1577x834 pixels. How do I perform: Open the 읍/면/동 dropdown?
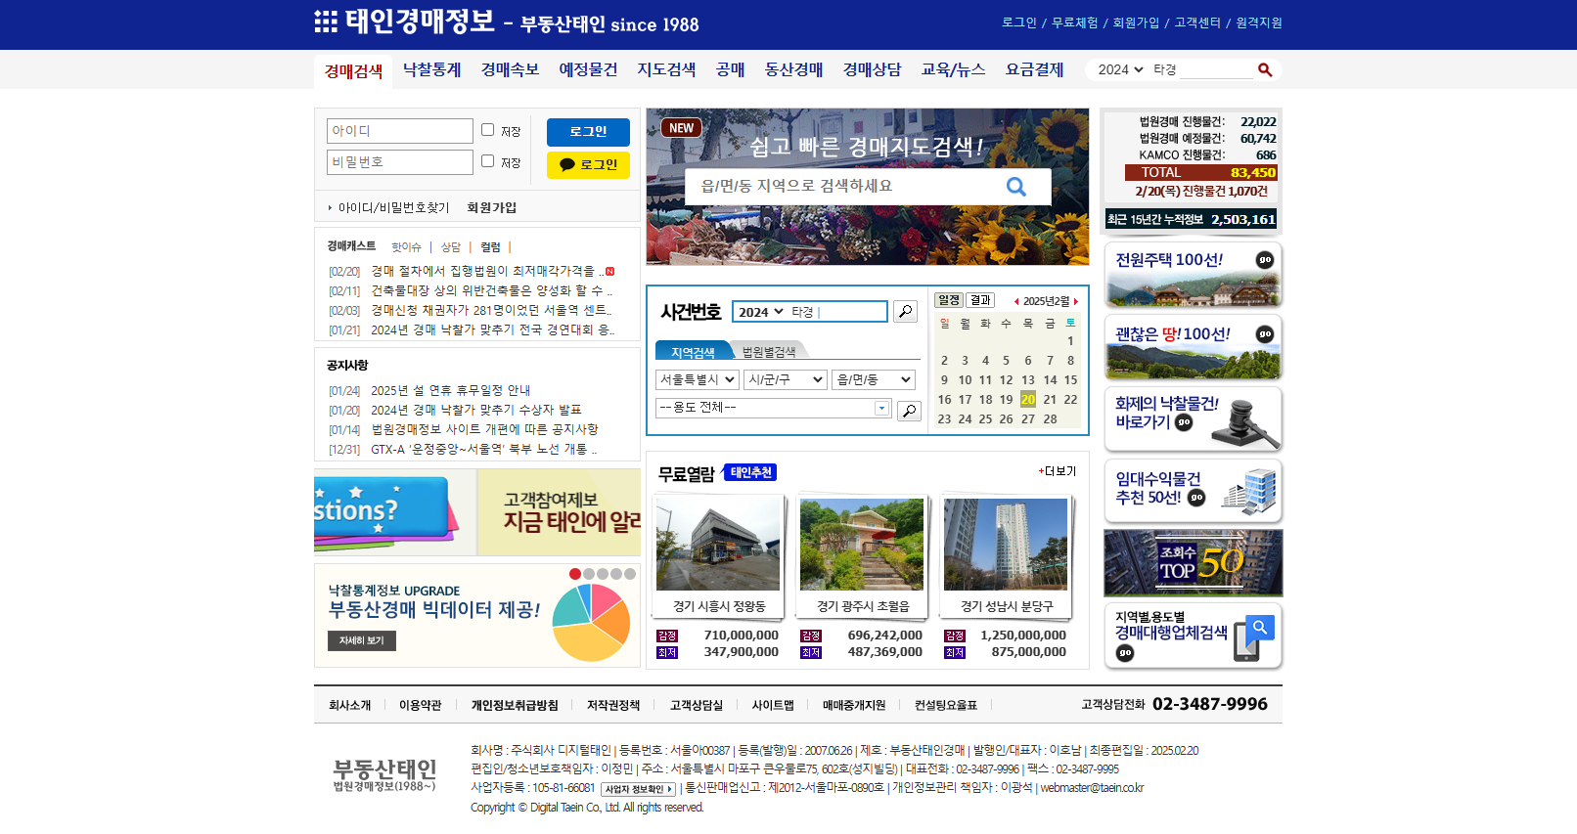[x=874, y=379]
